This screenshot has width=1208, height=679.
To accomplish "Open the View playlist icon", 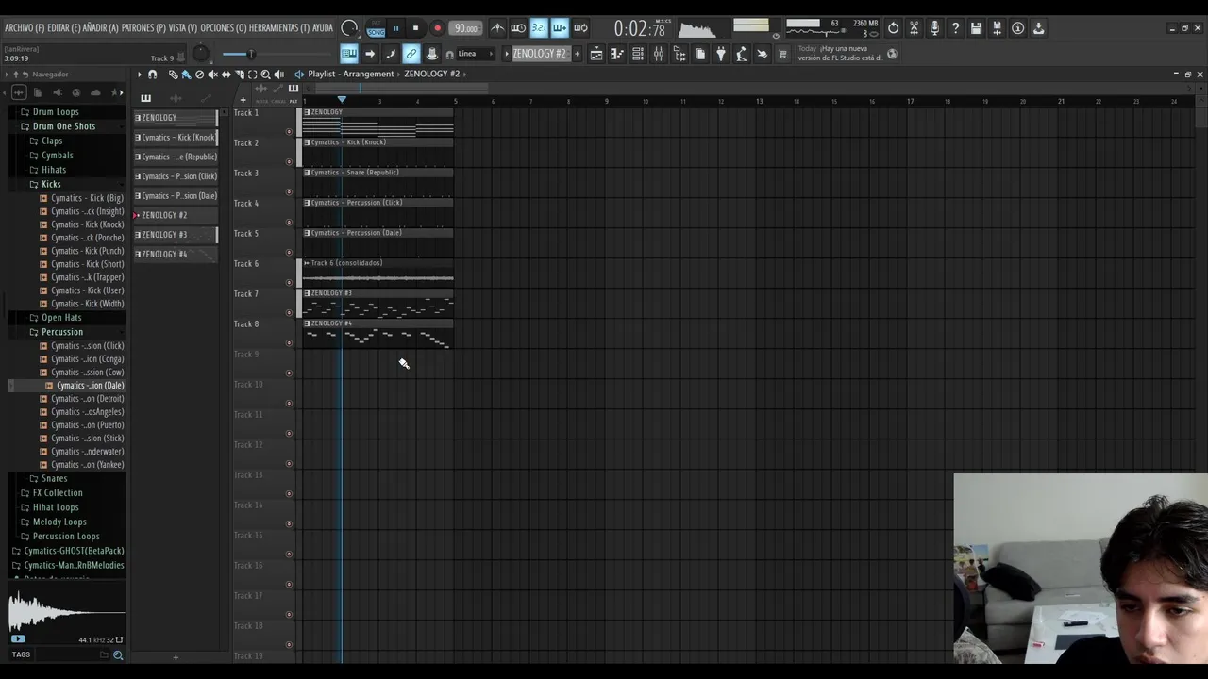I will point(596,54).
